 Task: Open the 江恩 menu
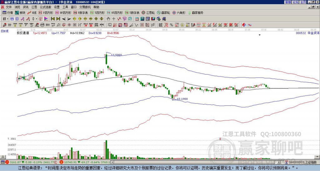34,7
